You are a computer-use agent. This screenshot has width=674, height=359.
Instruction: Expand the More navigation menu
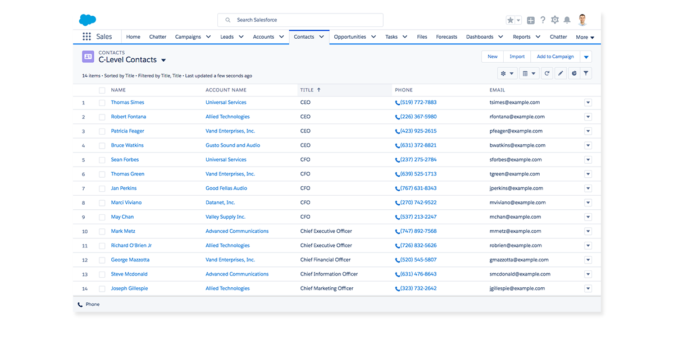coord(585,38)
